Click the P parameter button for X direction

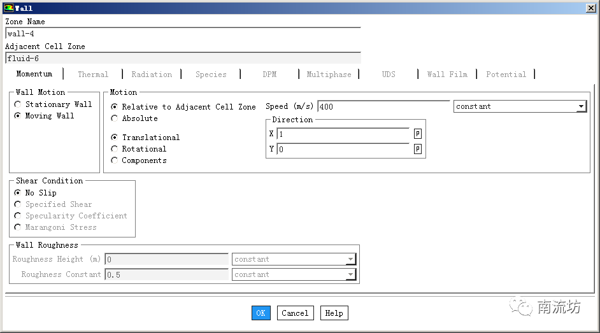click(418, 134)
